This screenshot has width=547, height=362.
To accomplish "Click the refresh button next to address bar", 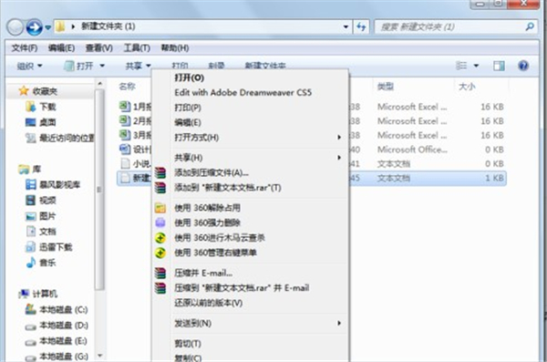I will click(x=361, y=26).
